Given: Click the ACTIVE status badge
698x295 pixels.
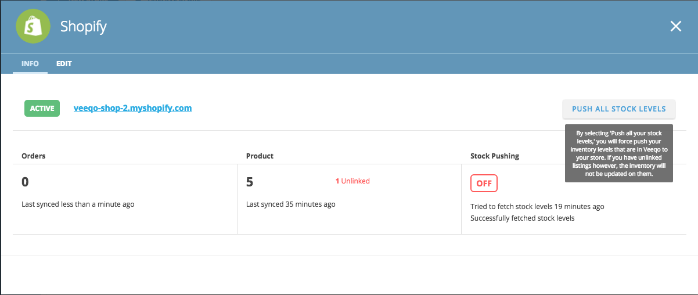Looking at the screenshot, I should [42, 109].
